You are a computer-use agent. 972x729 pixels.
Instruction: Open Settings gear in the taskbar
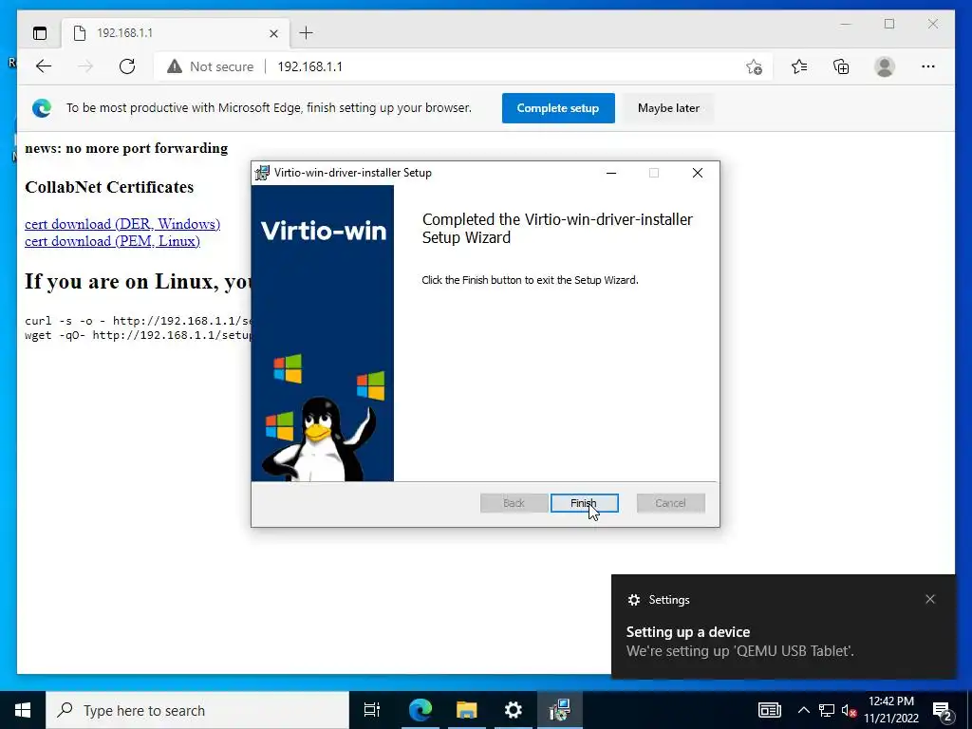513,710
